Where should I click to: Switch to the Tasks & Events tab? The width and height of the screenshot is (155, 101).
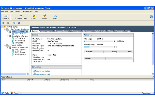(100, 31)
